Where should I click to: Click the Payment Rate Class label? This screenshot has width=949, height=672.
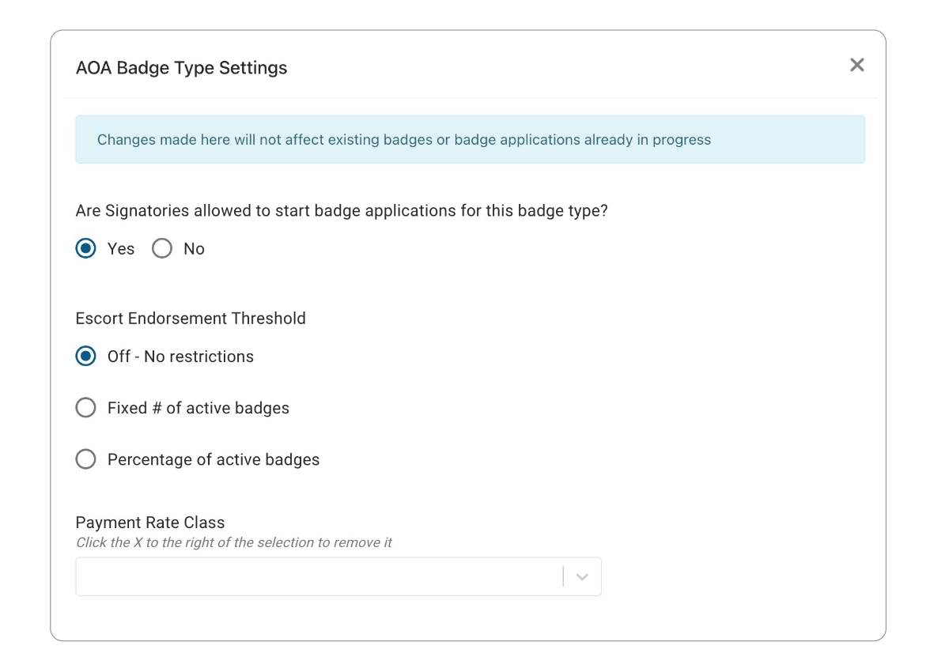tap(149, 523)
